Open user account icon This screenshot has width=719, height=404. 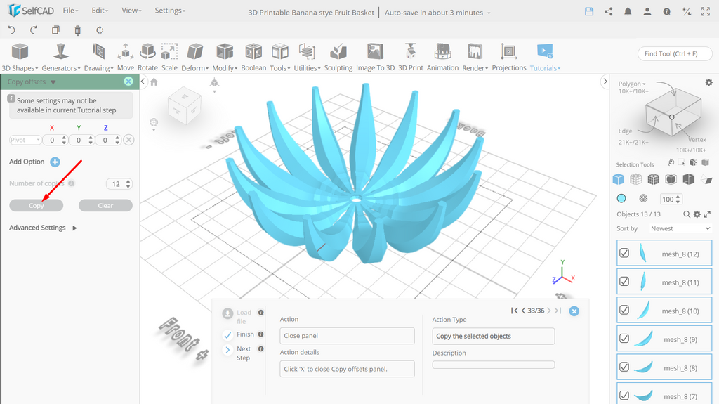click(x=647, y=12)
